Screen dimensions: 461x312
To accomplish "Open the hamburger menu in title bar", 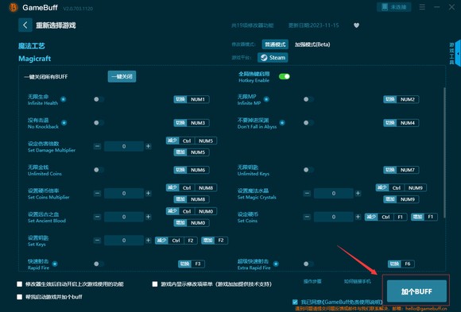I will [422, 7].
